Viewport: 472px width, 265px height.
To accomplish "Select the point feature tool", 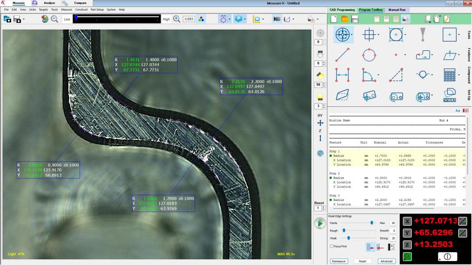I will click(396, 55).
